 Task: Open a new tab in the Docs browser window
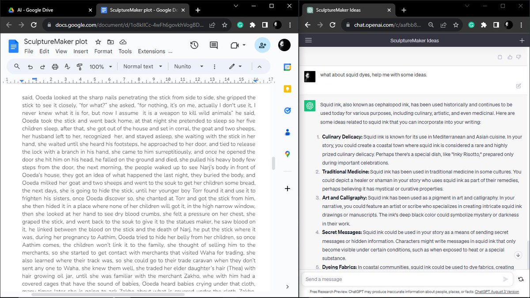click(x=197, y=10)
